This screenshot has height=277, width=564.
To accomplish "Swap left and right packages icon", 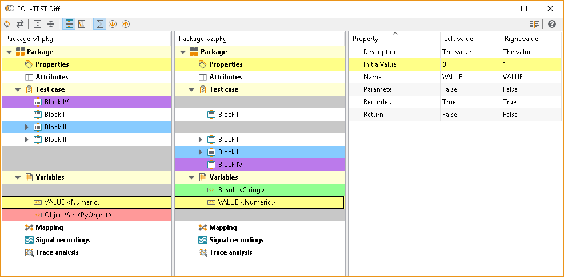I will pos(20,24).
